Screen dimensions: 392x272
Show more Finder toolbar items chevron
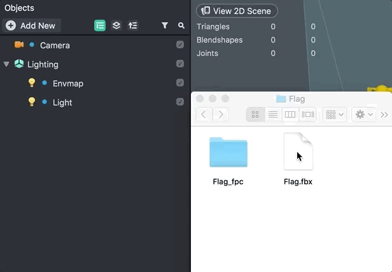pos(384,114)
